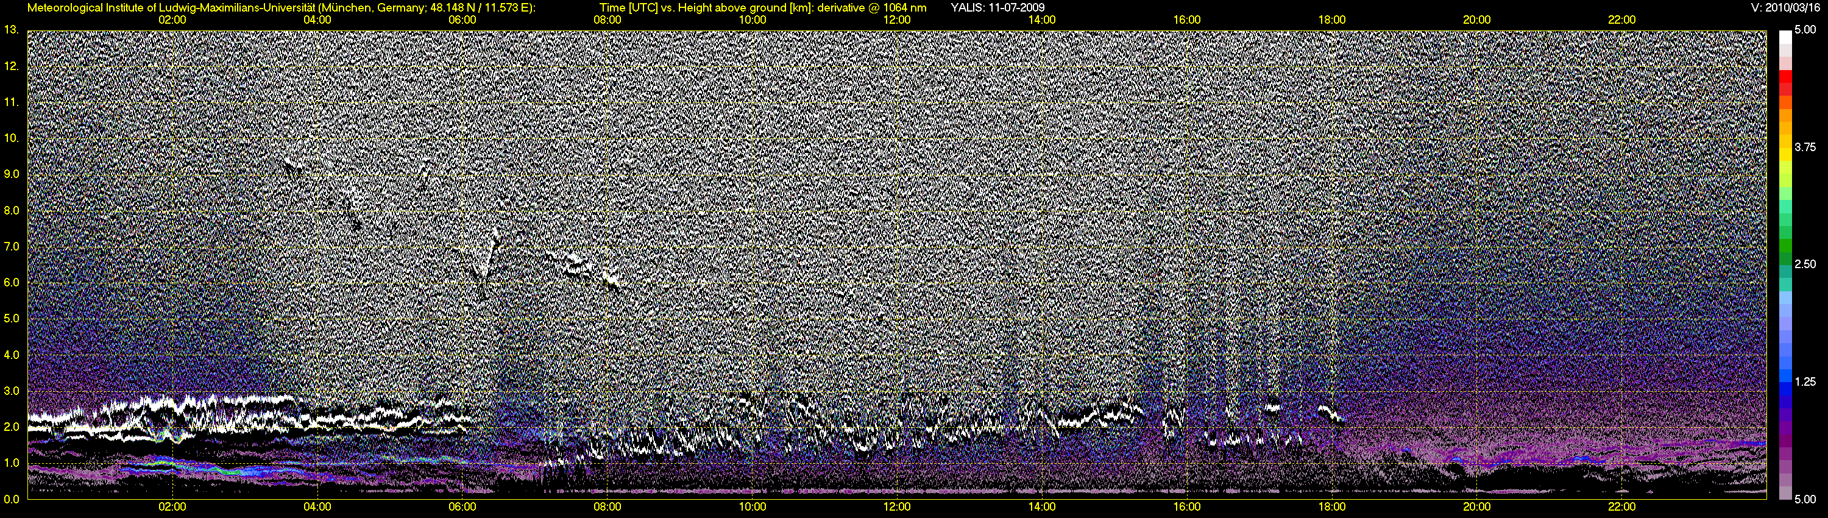Image resolution: width=1828 pixels, height=518 pixels.
Task: Click the 1.25 colorbar value
Action: pos(1806,381)
